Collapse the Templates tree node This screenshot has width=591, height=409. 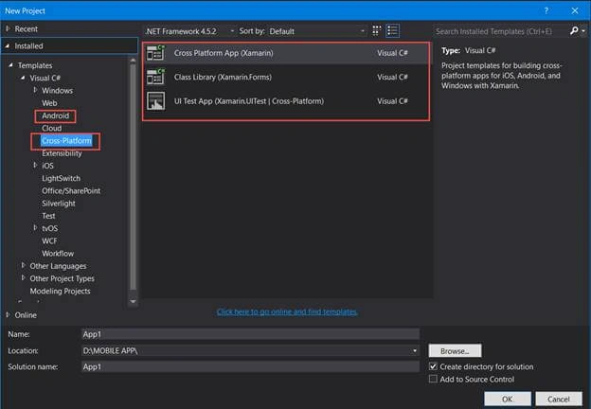point(11,65)
